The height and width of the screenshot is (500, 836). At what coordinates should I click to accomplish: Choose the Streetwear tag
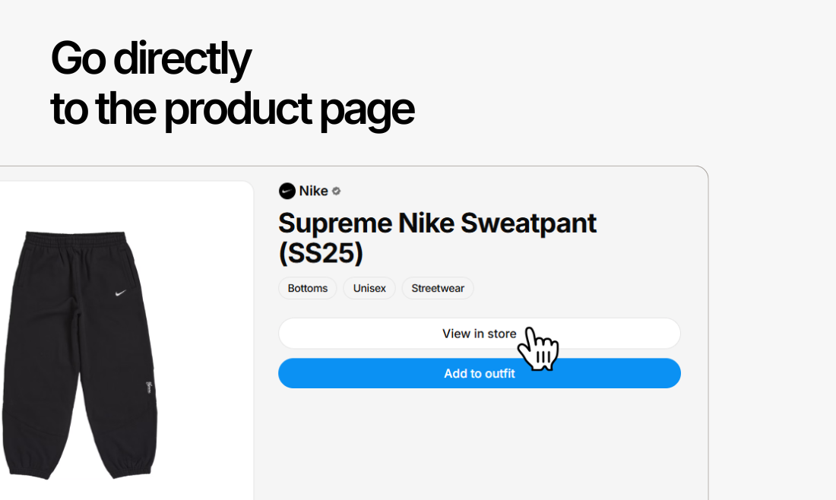[x=438, y=289]
